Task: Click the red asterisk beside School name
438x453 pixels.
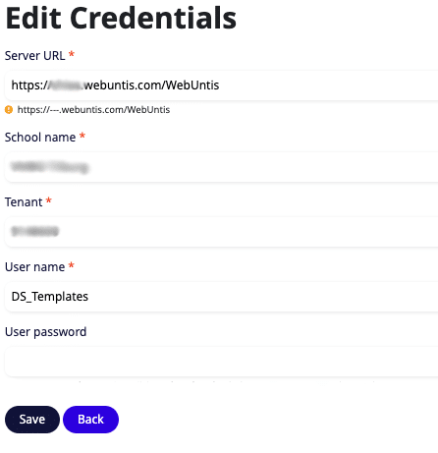Action: coord(82,136)
